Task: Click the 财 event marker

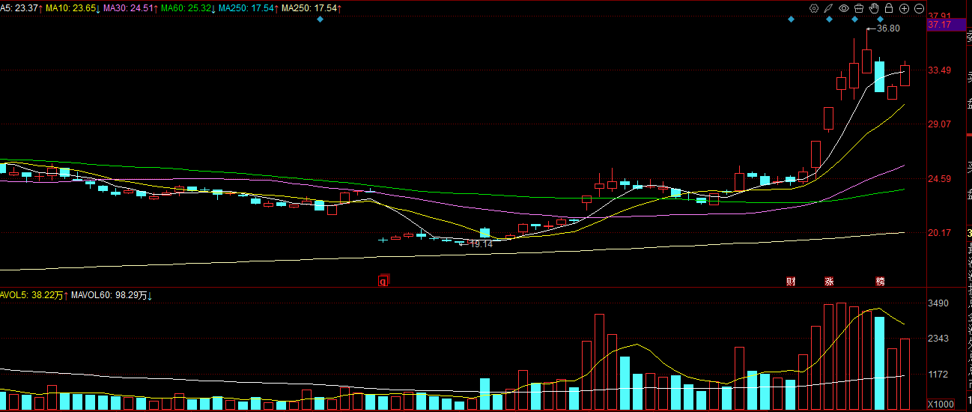Action: coord(791,282)
